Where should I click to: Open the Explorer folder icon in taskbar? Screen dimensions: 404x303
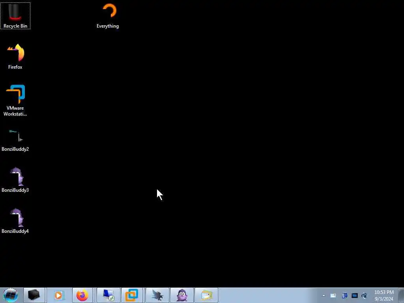(x=206, y=295)
